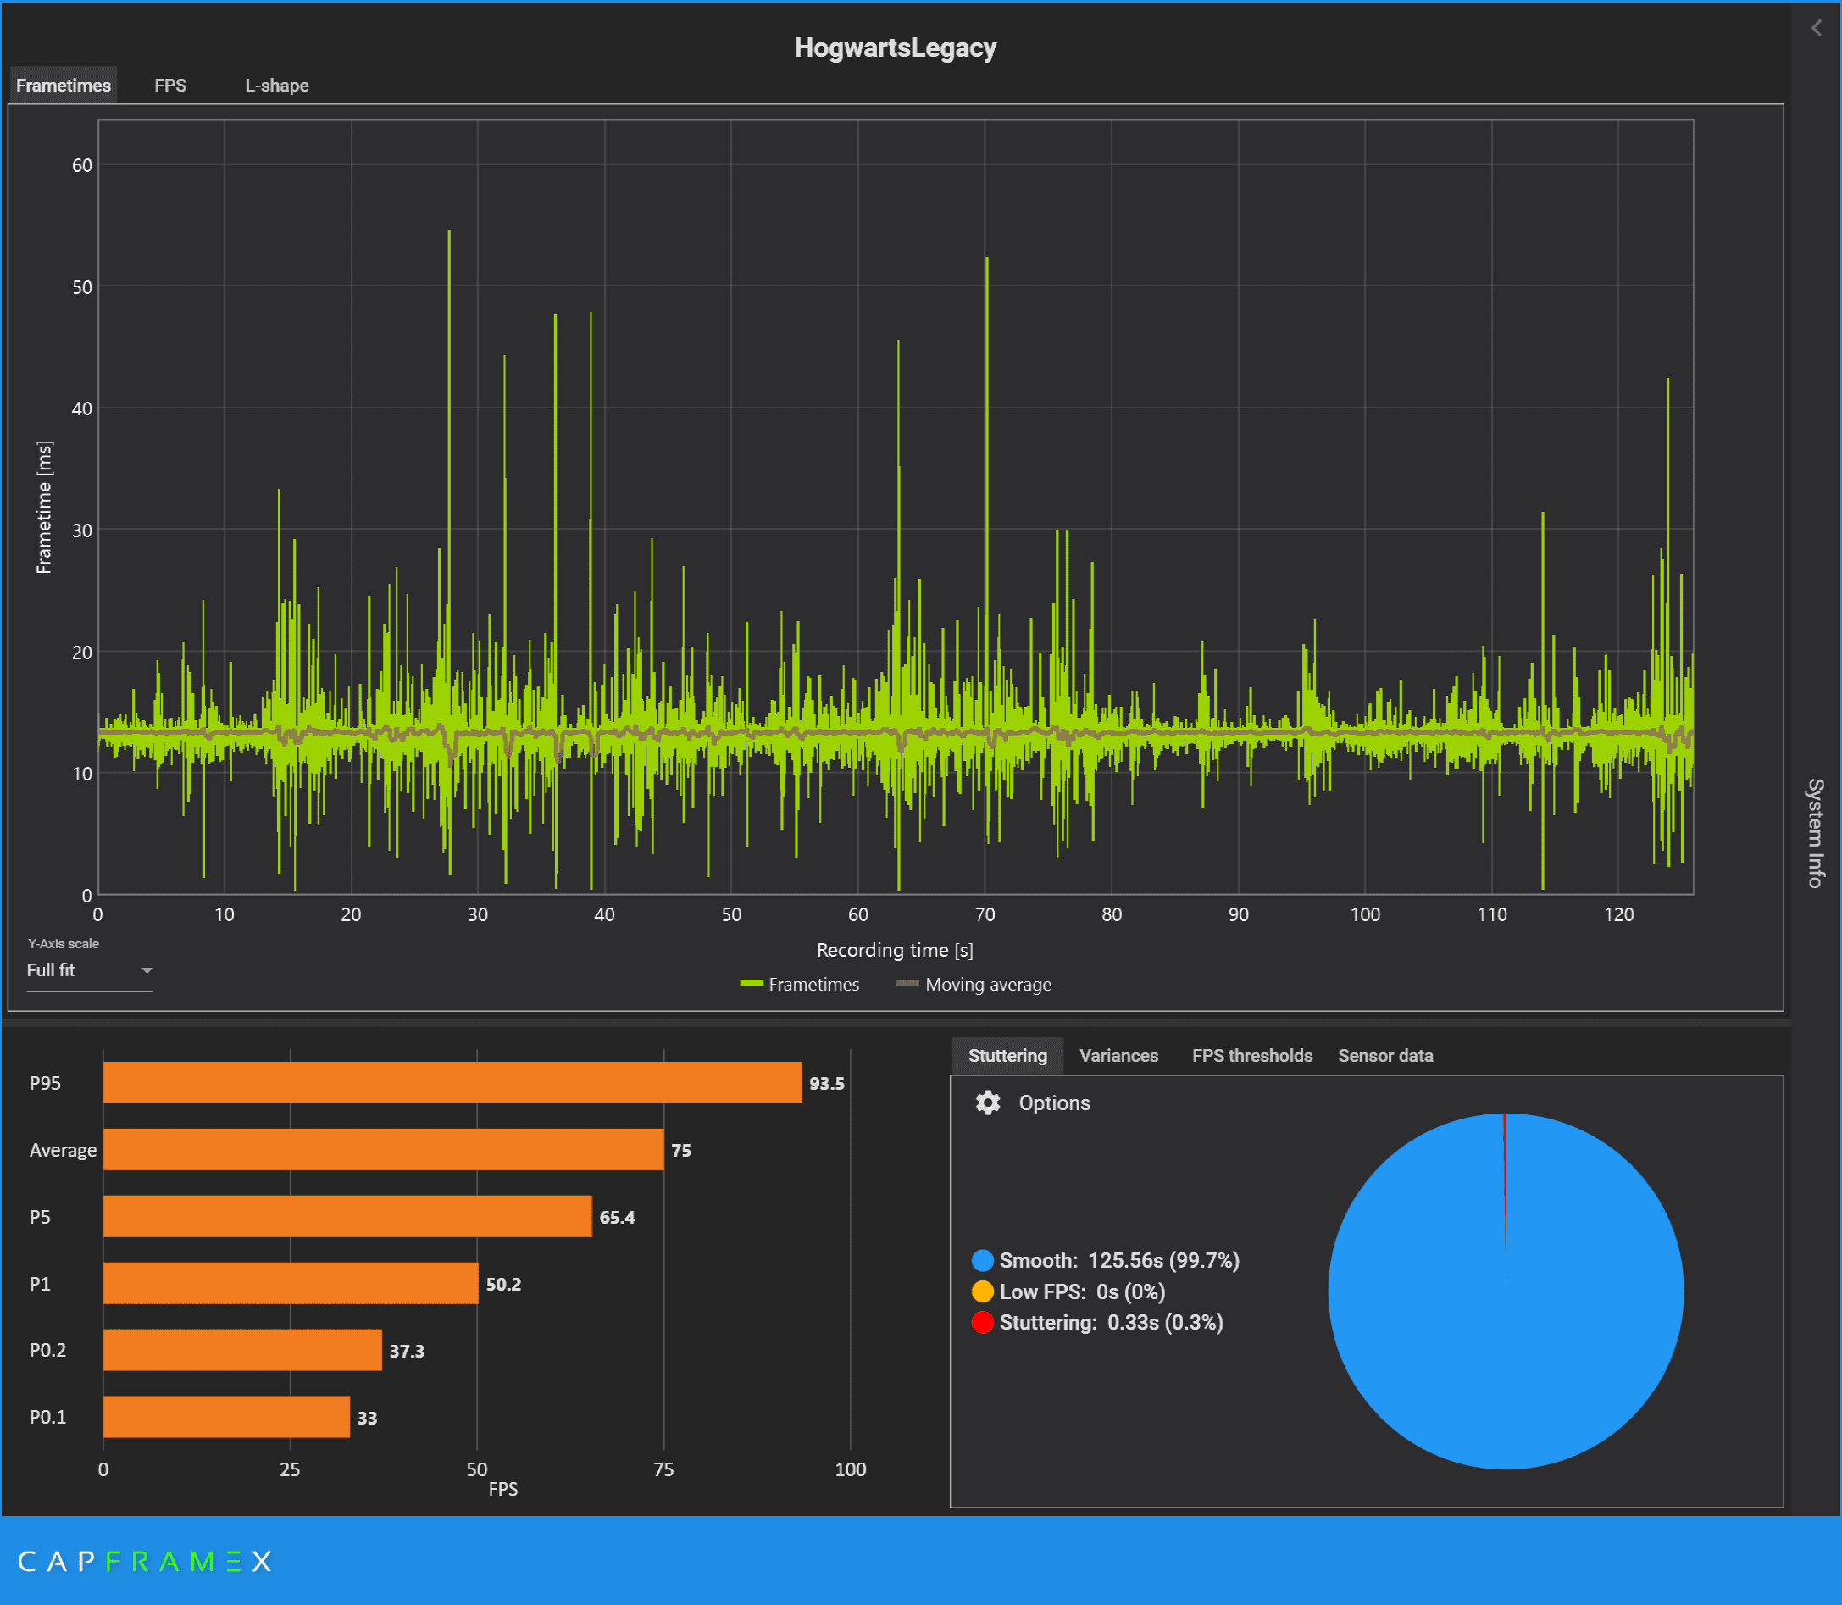Viewport: 1842px width, 1605px height.
Task: Switch to the Variances tab
Action: point(1118,1055)
